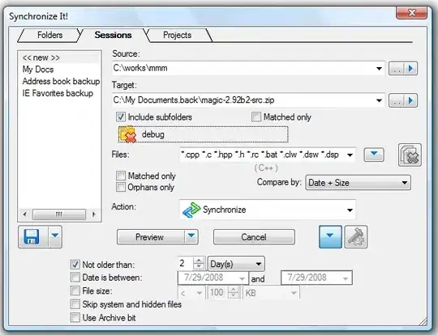Click the blue collapse options arrow button
Image resolution: width=438 pixels, height=335 pixels.
(330, 237)
